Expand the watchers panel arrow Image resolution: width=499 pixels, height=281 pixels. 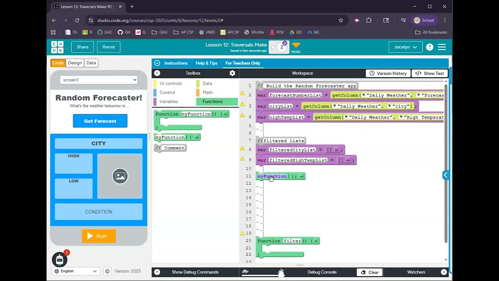[x=444, y=272]
